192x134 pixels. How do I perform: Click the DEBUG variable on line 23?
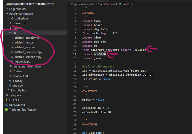click(x=86, y=100)
